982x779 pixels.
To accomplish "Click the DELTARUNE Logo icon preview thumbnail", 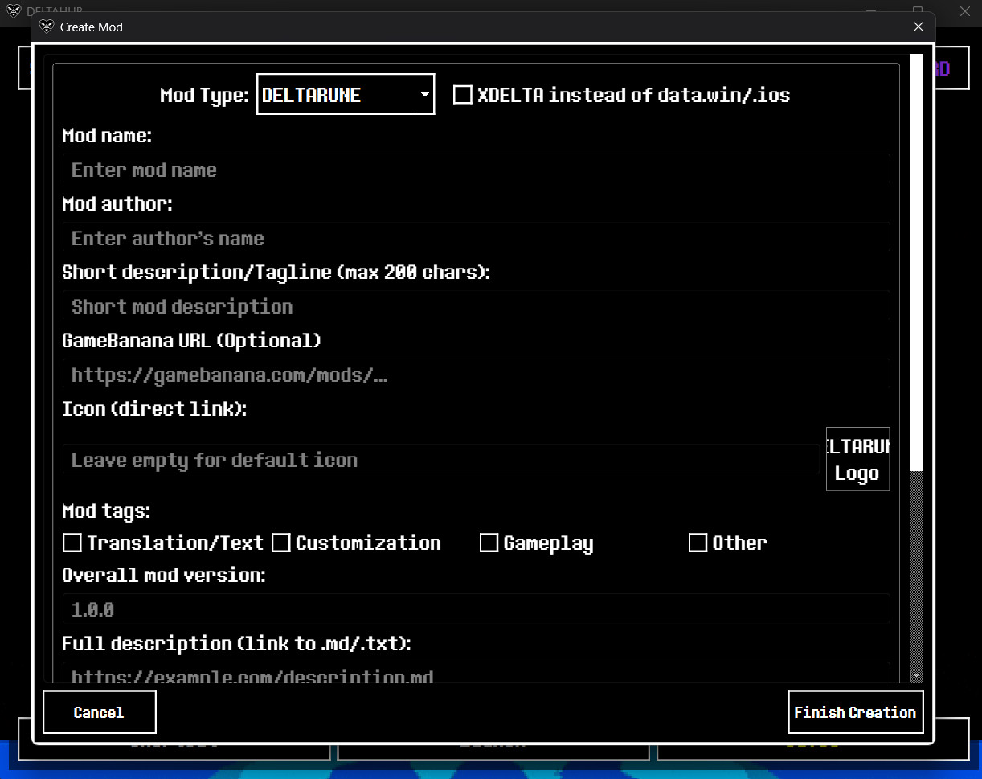I will click(x=857, y=459).
